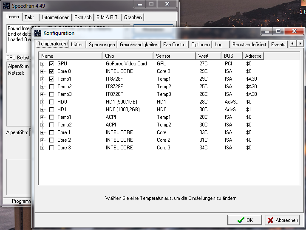Screen dimensions: 306x230
Task: Uncheck the GPU temperature checkbox
Action: 51,64
